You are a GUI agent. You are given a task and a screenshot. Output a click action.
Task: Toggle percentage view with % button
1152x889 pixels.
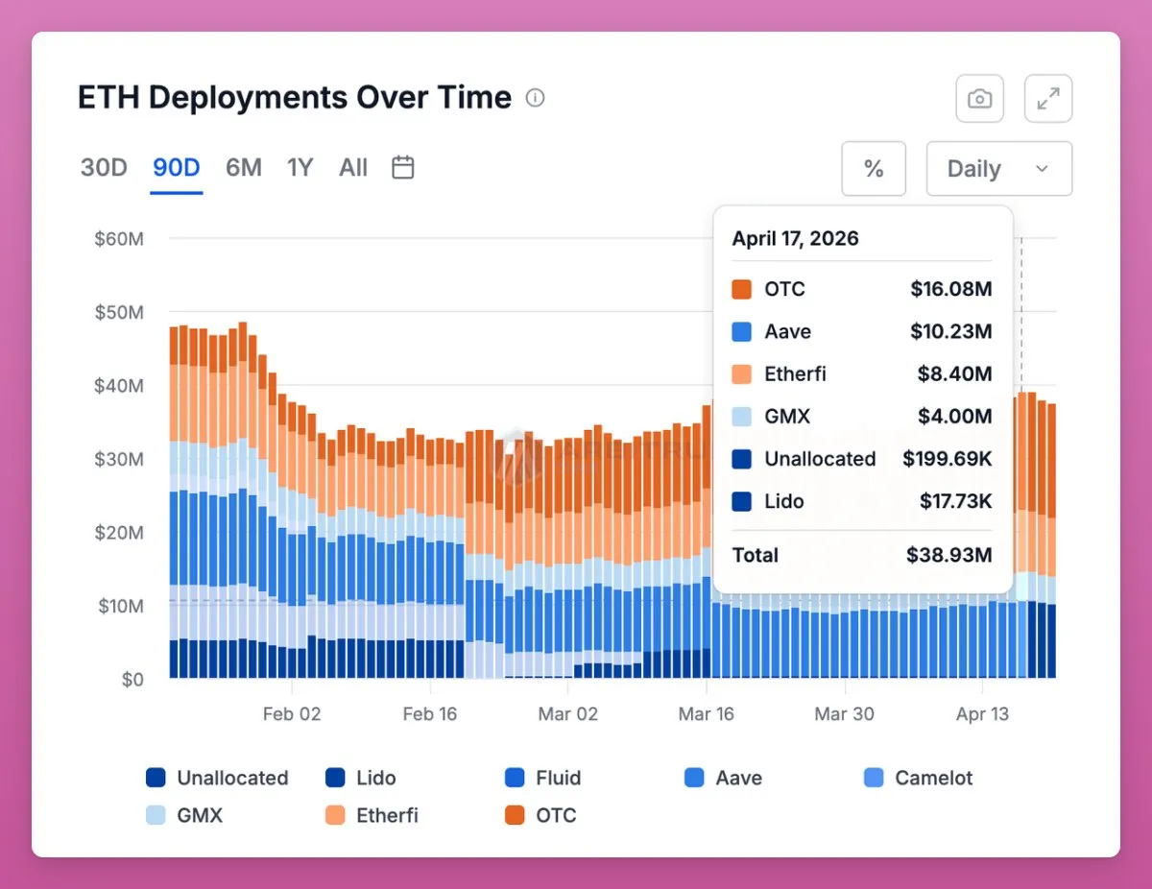click(x=874, y=169)
